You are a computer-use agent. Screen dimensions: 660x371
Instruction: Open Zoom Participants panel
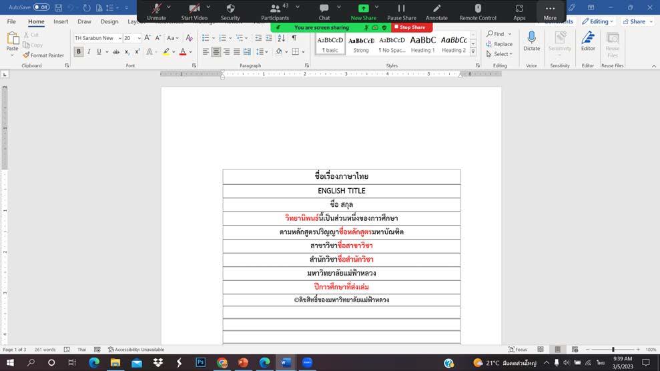tap(275, 12)
